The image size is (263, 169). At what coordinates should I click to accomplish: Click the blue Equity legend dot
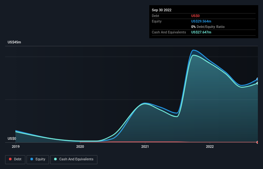(32, 159)
